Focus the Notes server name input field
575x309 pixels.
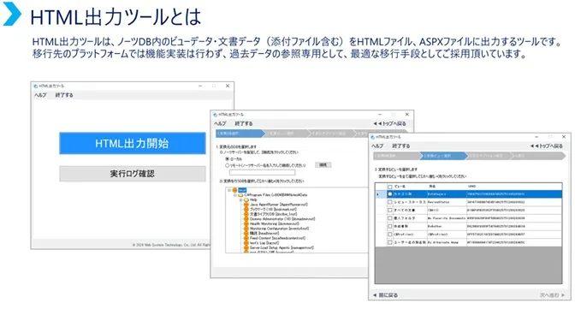(262, 172)
